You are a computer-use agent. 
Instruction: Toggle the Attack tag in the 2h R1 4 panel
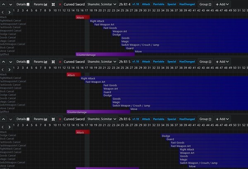coord(146,4)
